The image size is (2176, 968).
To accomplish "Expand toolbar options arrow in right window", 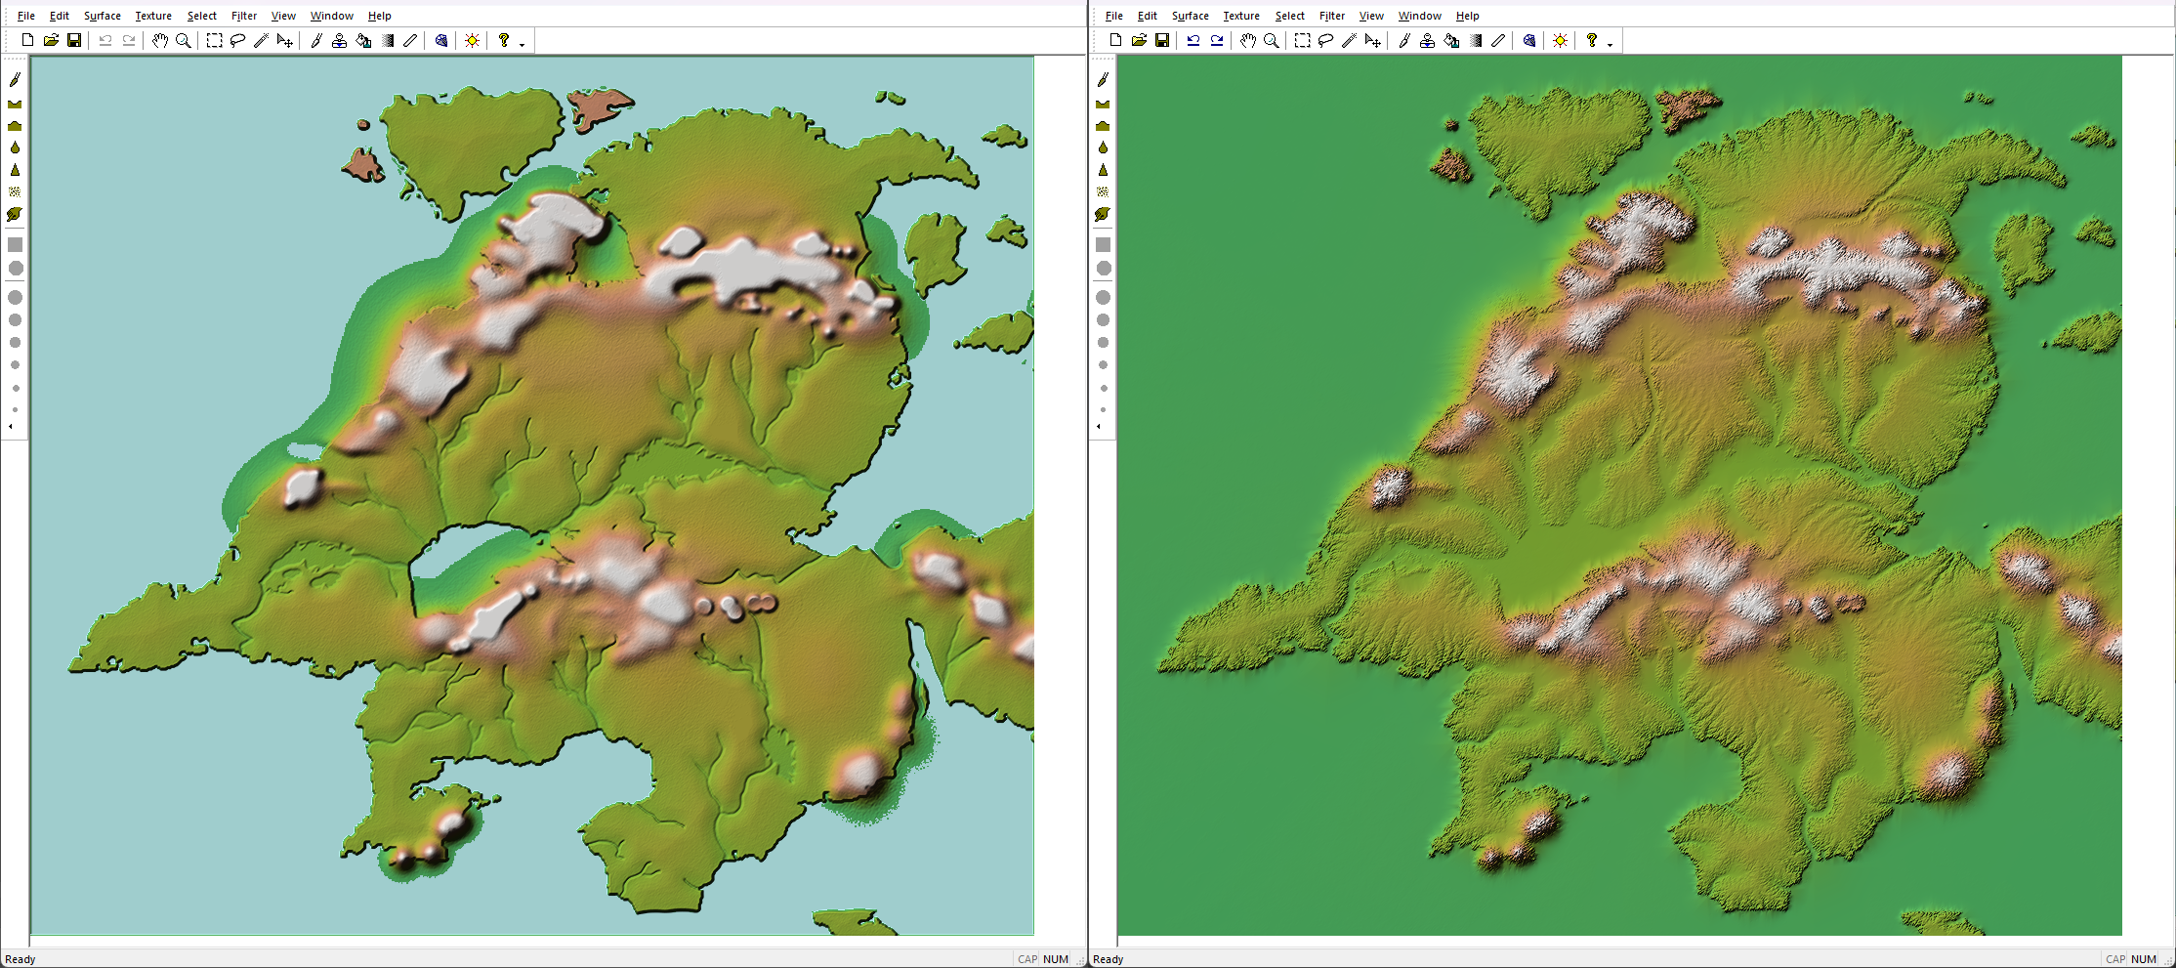I will tap(1610, 43).
